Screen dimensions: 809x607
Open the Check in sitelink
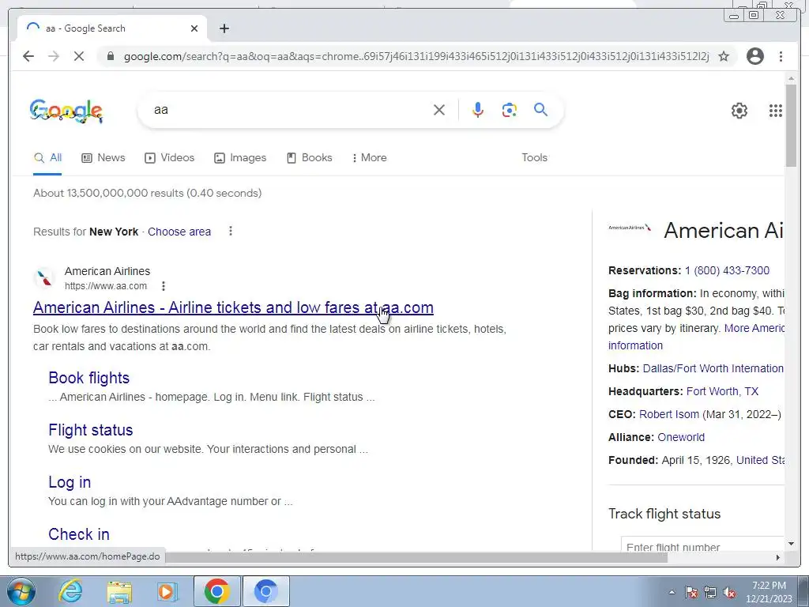(79, 534)
